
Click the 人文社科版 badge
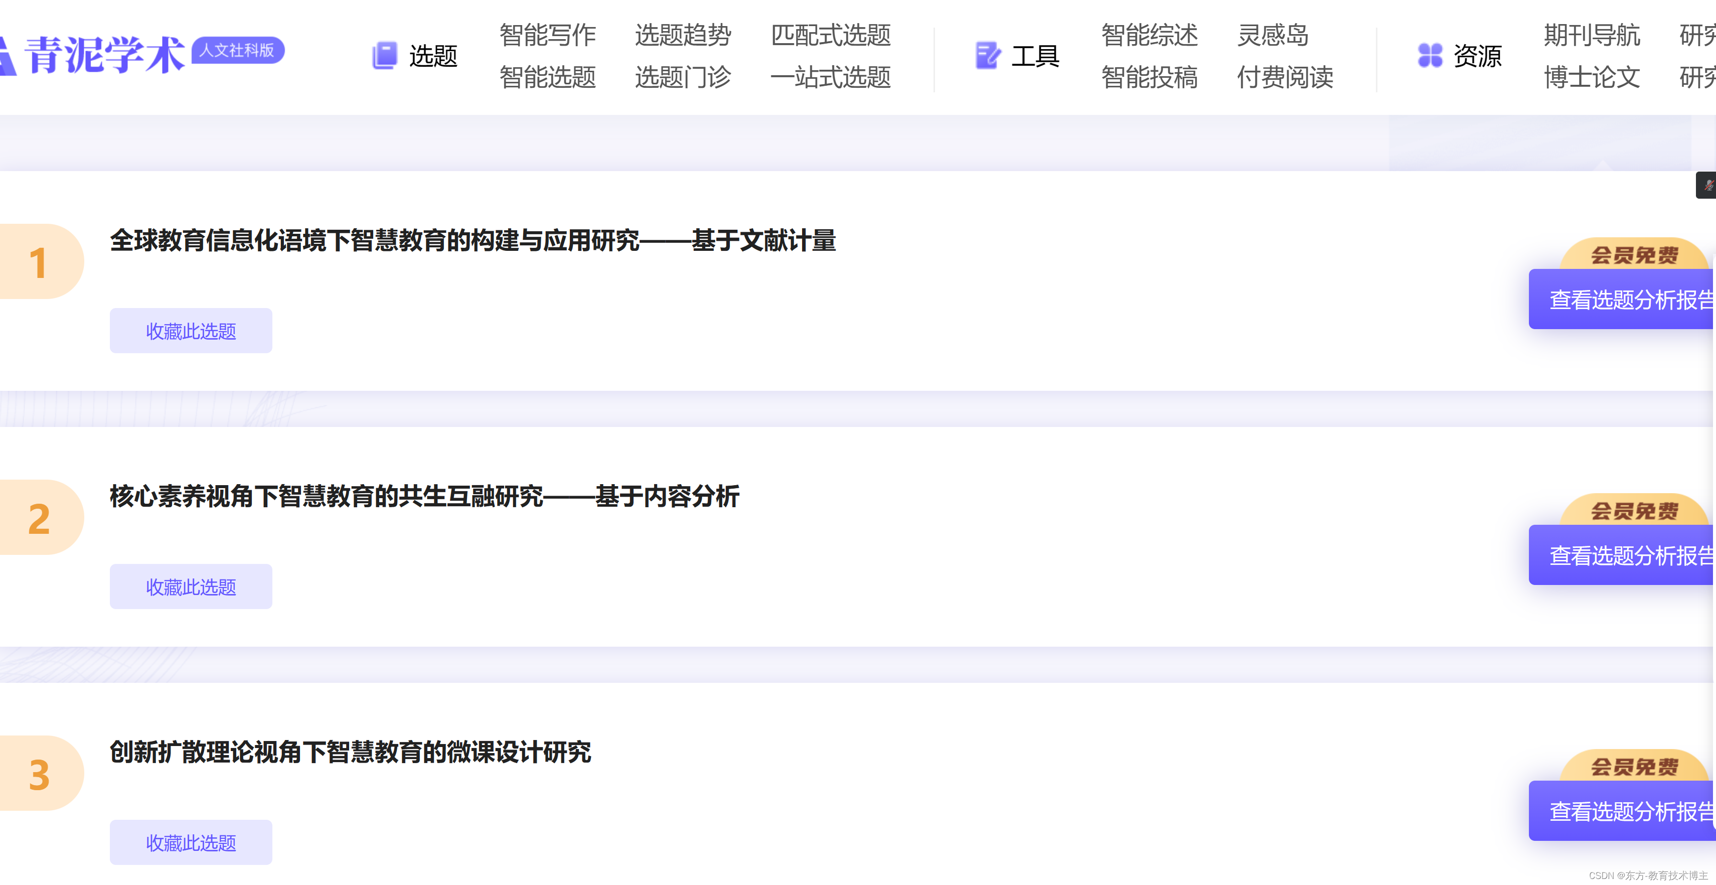point(238,50)
